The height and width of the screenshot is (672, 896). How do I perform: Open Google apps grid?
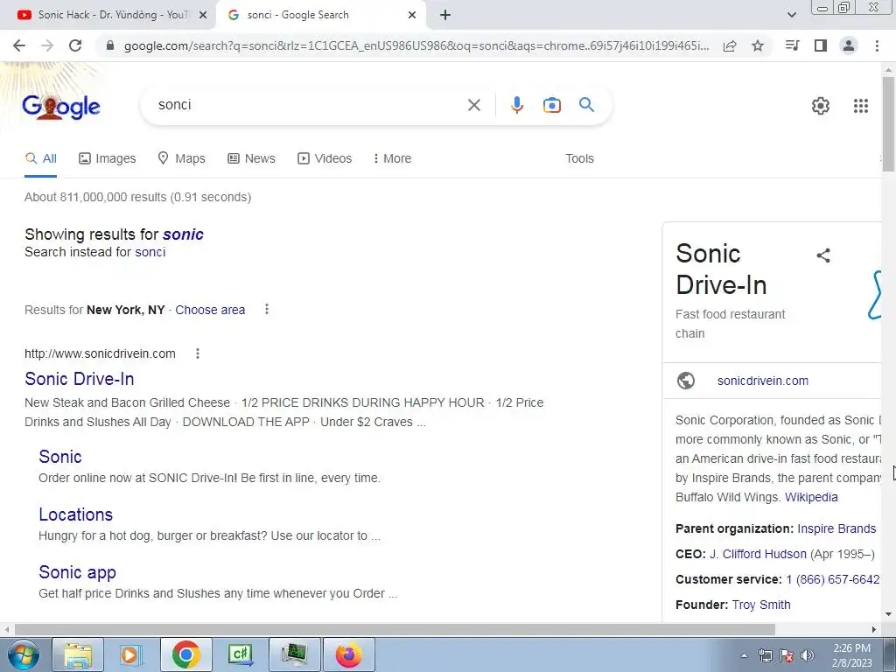pyautogui.click(x=861, y=106)
